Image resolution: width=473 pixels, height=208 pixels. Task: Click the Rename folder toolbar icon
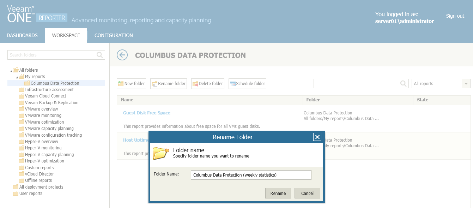[x=154, y=84]
